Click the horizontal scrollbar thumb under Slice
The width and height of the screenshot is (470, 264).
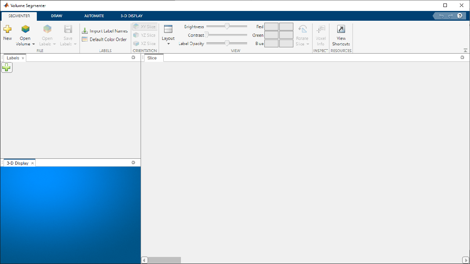click(x=164, y=260)
